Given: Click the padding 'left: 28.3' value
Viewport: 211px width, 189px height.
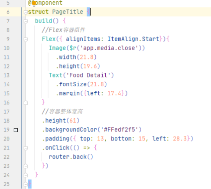Looking at the screenshot, I should 169,139.
